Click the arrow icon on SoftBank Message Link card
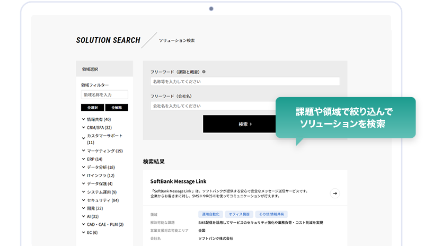424x246 pixels. point(335,193)
